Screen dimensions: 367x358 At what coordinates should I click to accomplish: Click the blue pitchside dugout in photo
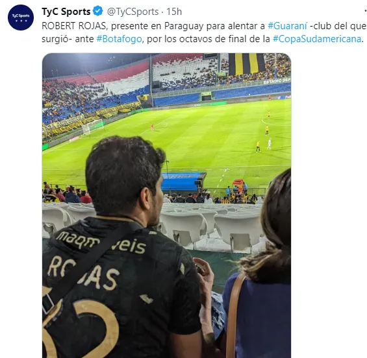(x=183, y=181)
